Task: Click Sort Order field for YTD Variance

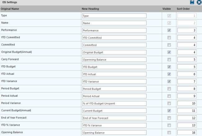Action: [x=187, y=81]
